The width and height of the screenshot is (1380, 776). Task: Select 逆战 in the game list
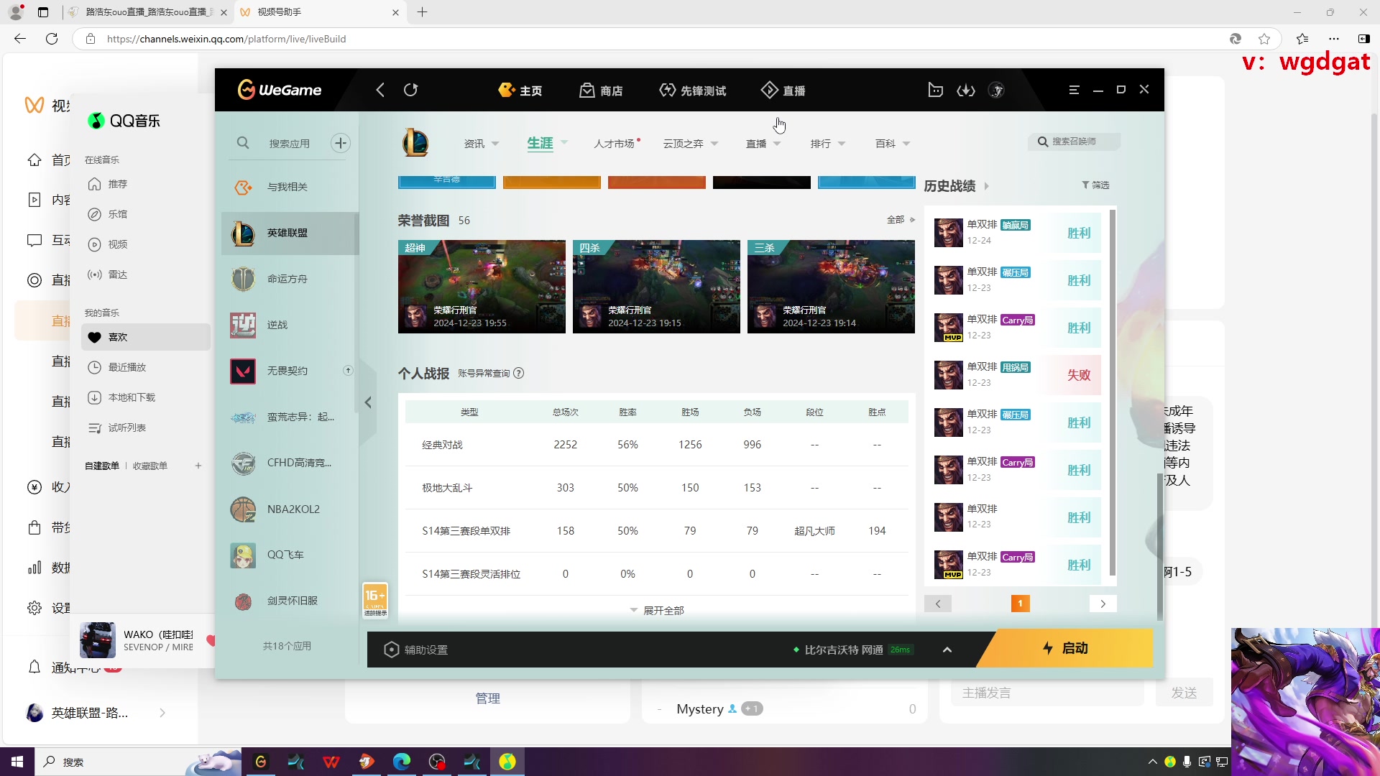tap(290, 325)
